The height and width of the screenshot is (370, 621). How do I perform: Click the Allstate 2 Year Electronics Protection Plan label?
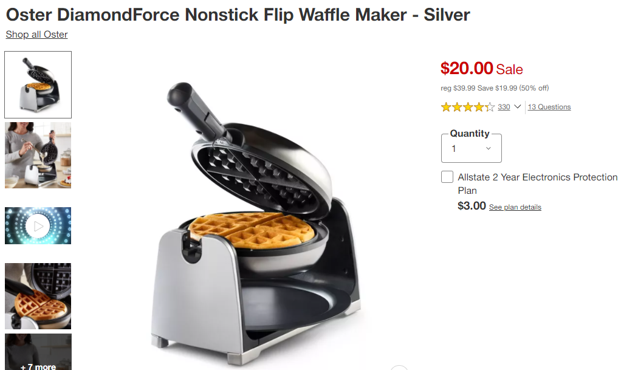pyautogui.click(x=537, y=184)
